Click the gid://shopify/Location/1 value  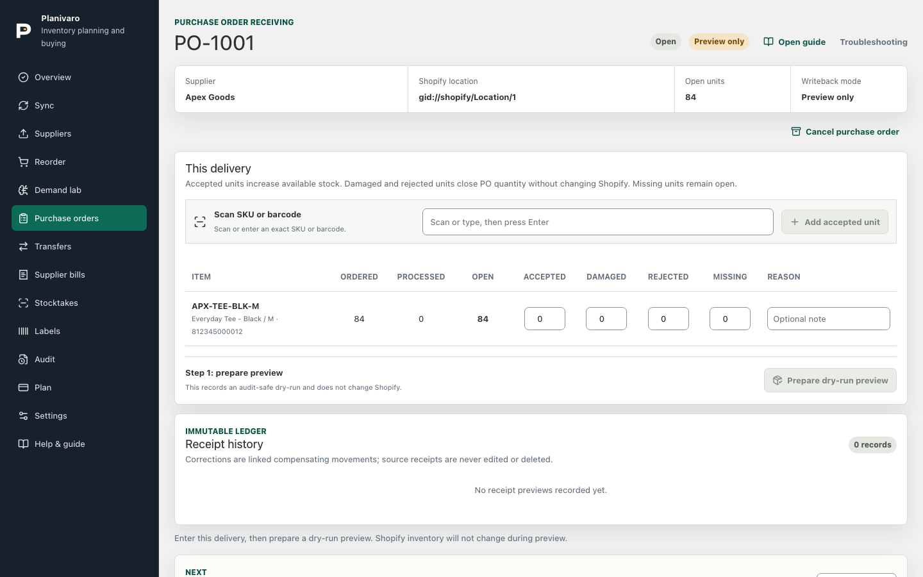point(467,97)
